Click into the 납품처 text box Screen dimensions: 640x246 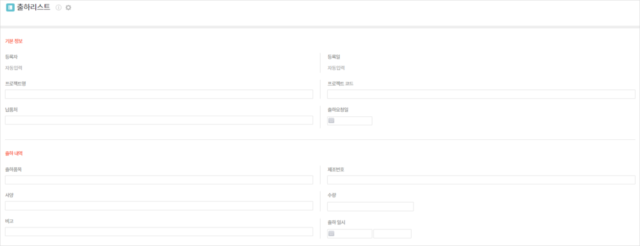click(x=159, y=120)
